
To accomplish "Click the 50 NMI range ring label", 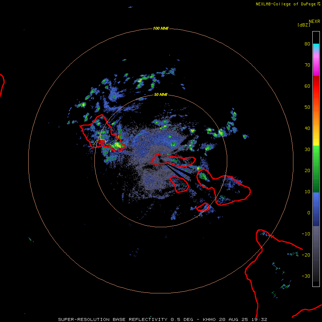I will coord(161,95).
